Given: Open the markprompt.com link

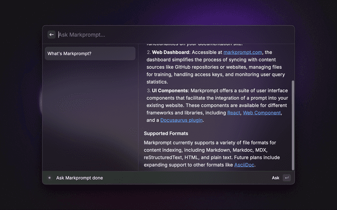Looking at the screenshot, I should coord(242,52).
